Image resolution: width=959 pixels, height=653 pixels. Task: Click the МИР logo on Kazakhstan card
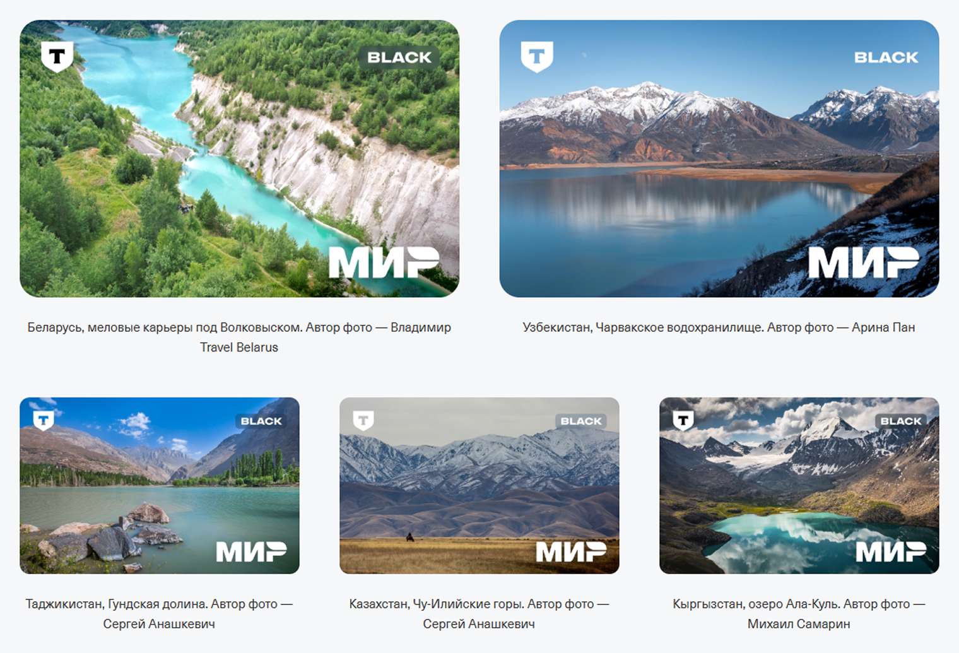(x=571, y=551)
